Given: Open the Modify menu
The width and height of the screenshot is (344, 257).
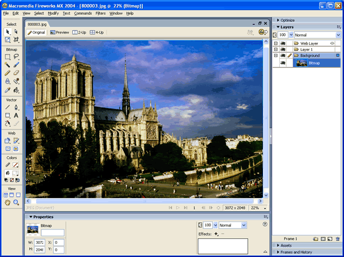Looking at the screenshot, I should pos(53,13).
